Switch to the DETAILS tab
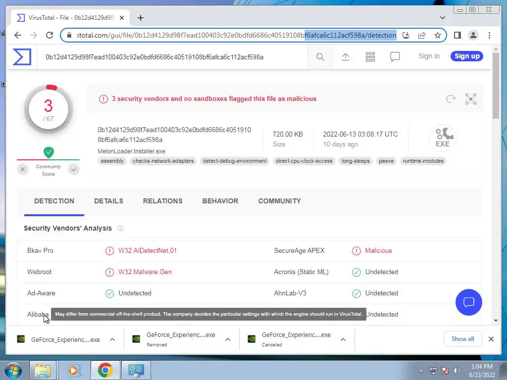The height and width of the screenshot is (380, 507). 108,201
